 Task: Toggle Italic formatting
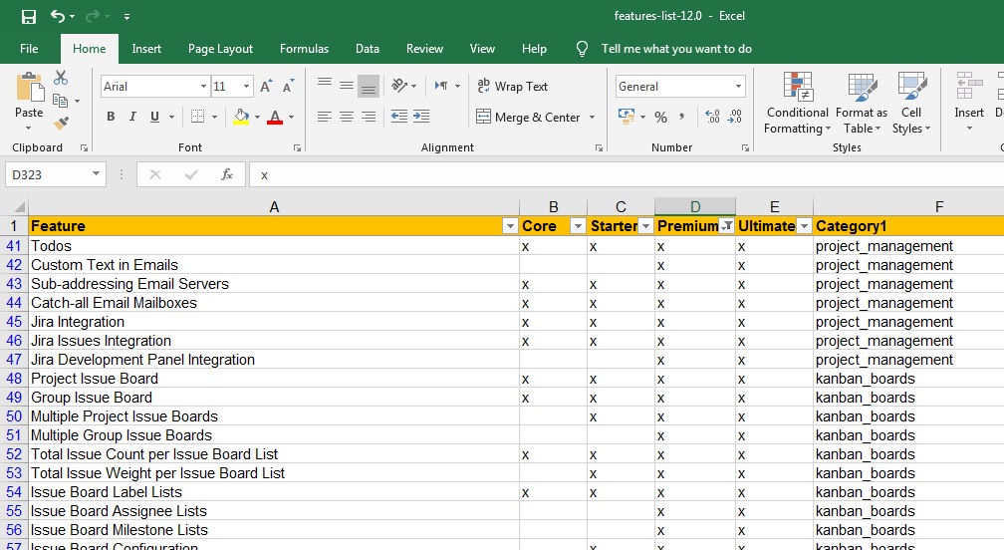coord(132,117)
